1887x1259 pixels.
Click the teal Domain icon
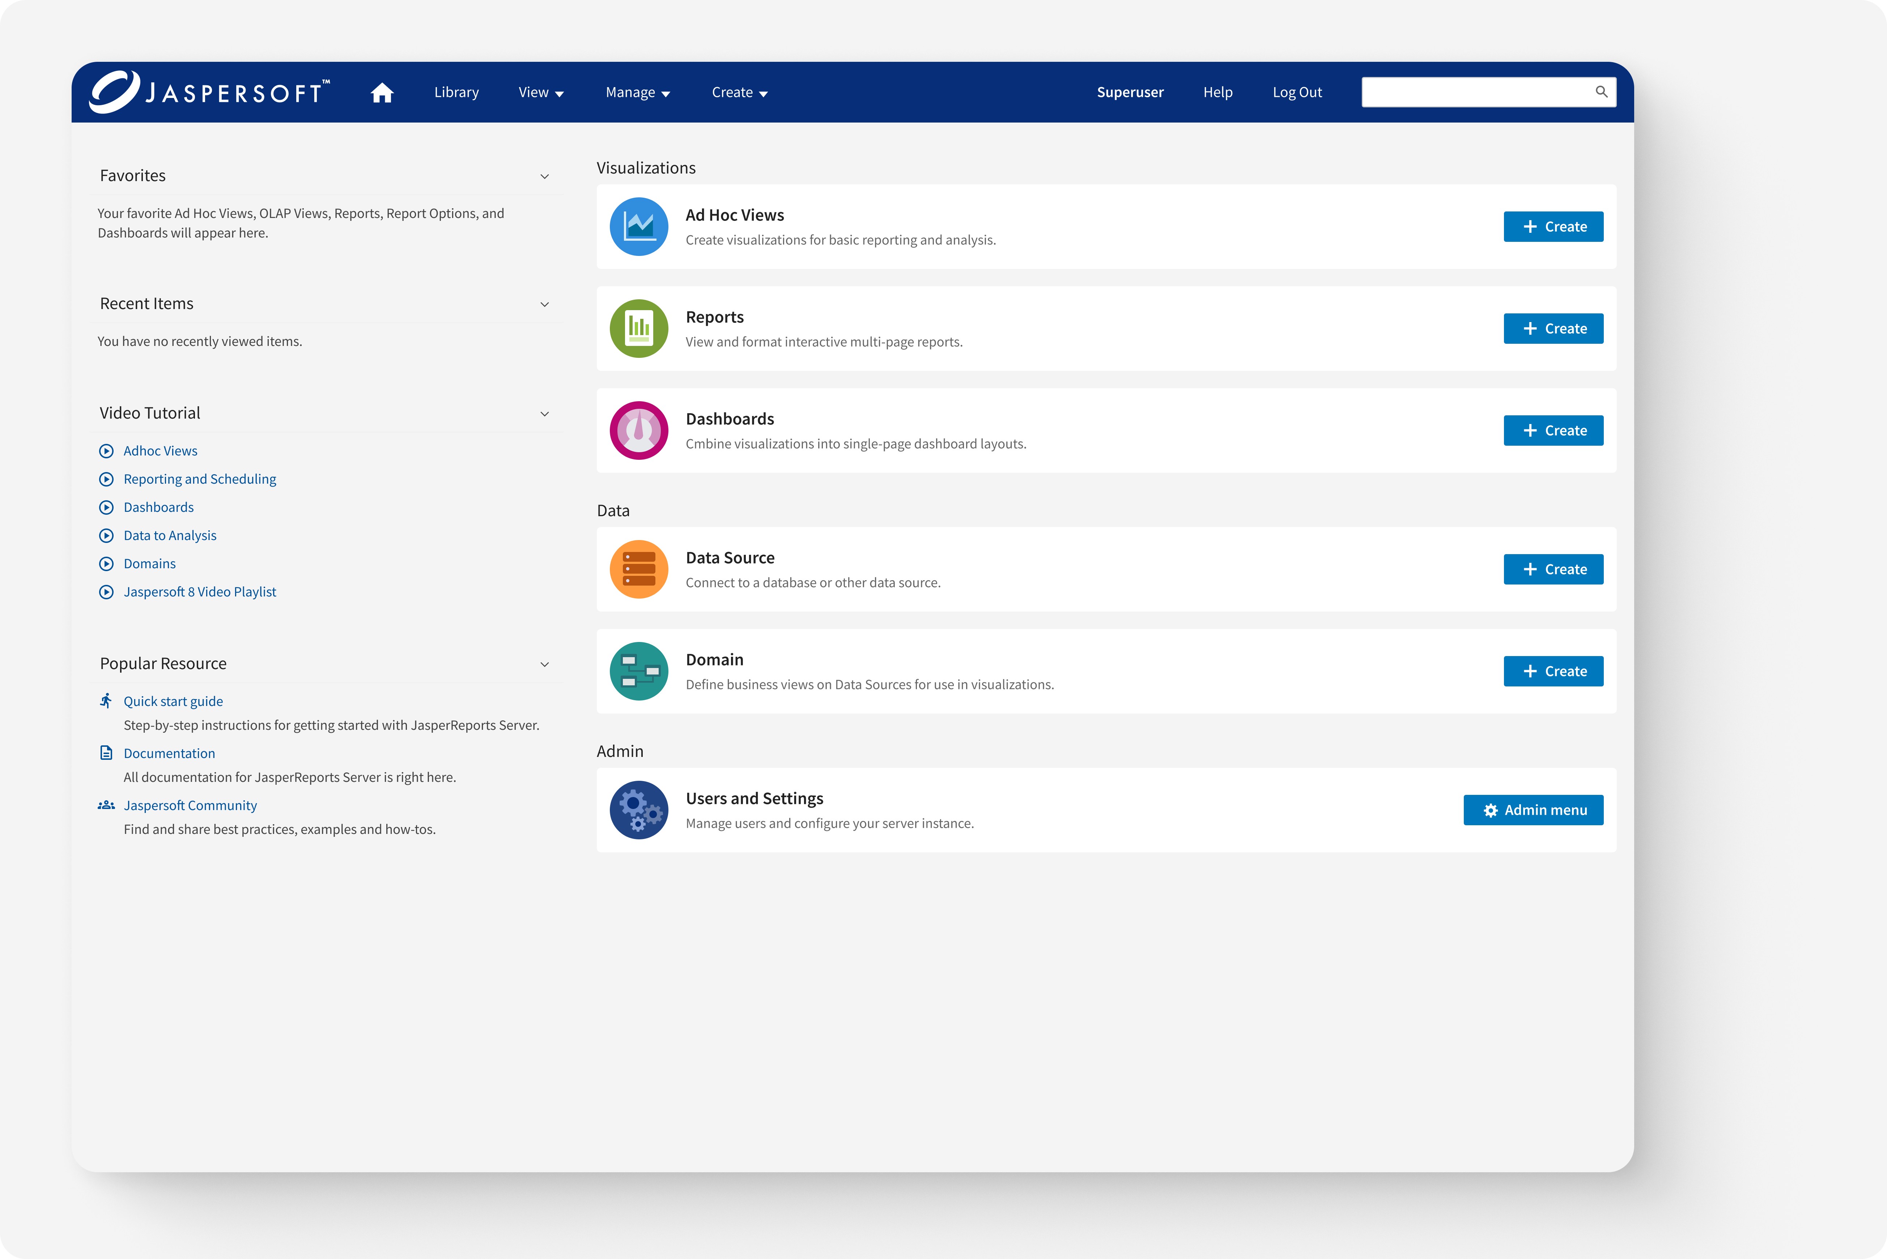pos(639,671)
